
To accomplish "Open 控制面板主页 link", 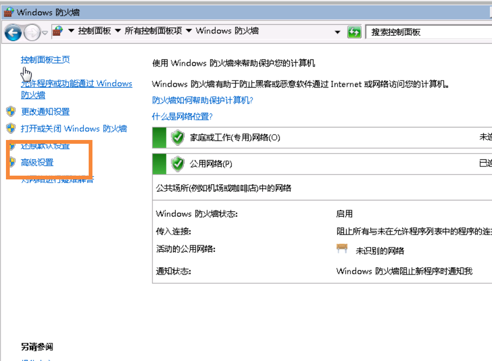I will click(x=45, y=59).
